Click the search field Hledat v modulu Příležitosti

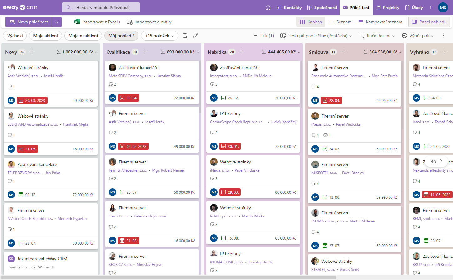[x=101, y=7]
